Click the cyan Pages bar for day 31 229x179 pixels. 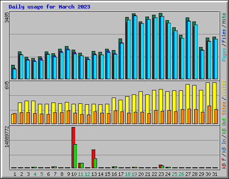(216, 59)
